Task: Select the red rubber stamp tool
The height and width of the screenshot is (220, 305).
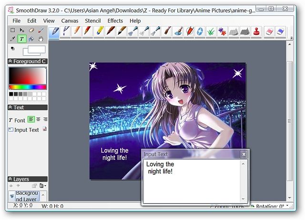Action: pos(256,32)
